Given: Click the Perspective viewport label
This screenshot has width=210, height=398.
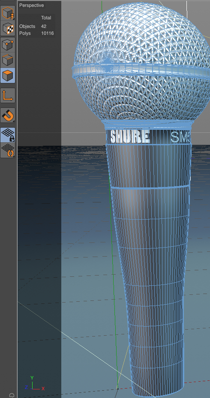Looking at the screenshot, I should pyautogui.click(x=31, y=5).
